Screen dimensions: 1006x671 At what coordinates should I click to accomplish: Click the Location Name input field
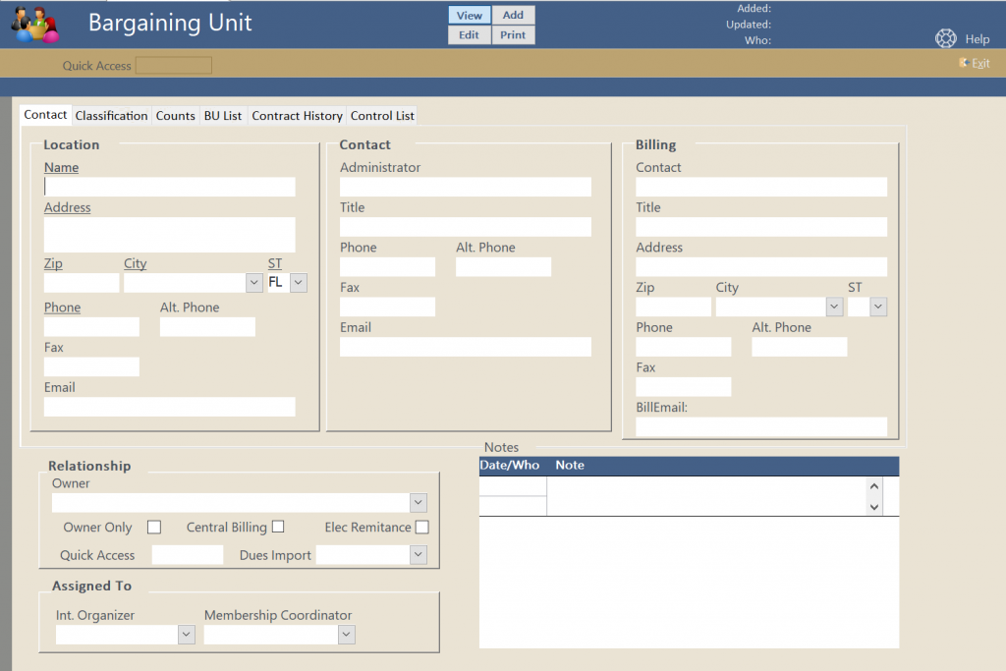(169, 187)
